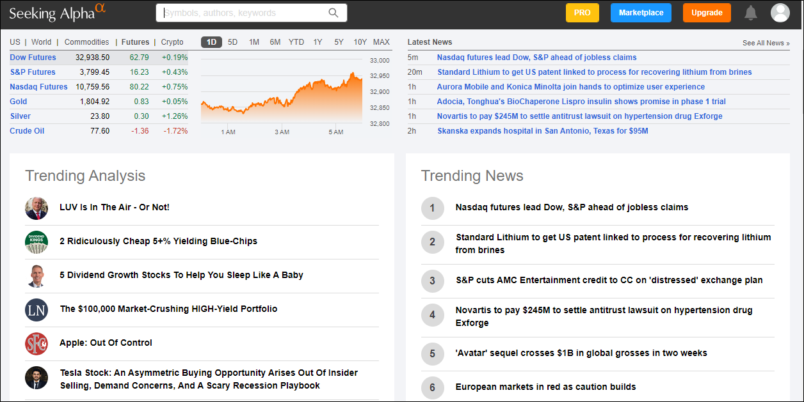This screenshot has height=402, width=804.
Task: Click number 2 badge in Trending News
Action: pyautogui.click(x=432, y=242)
